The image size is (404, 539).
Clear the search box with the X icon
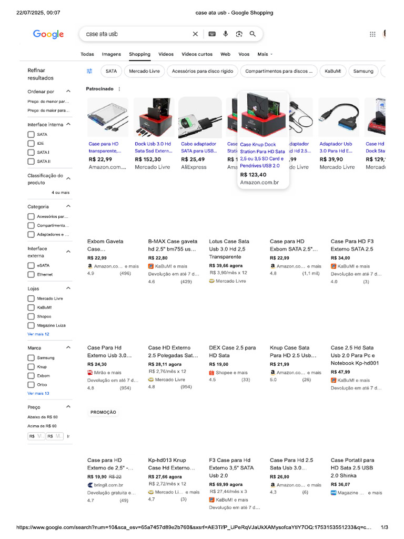(x=195, y=34)
